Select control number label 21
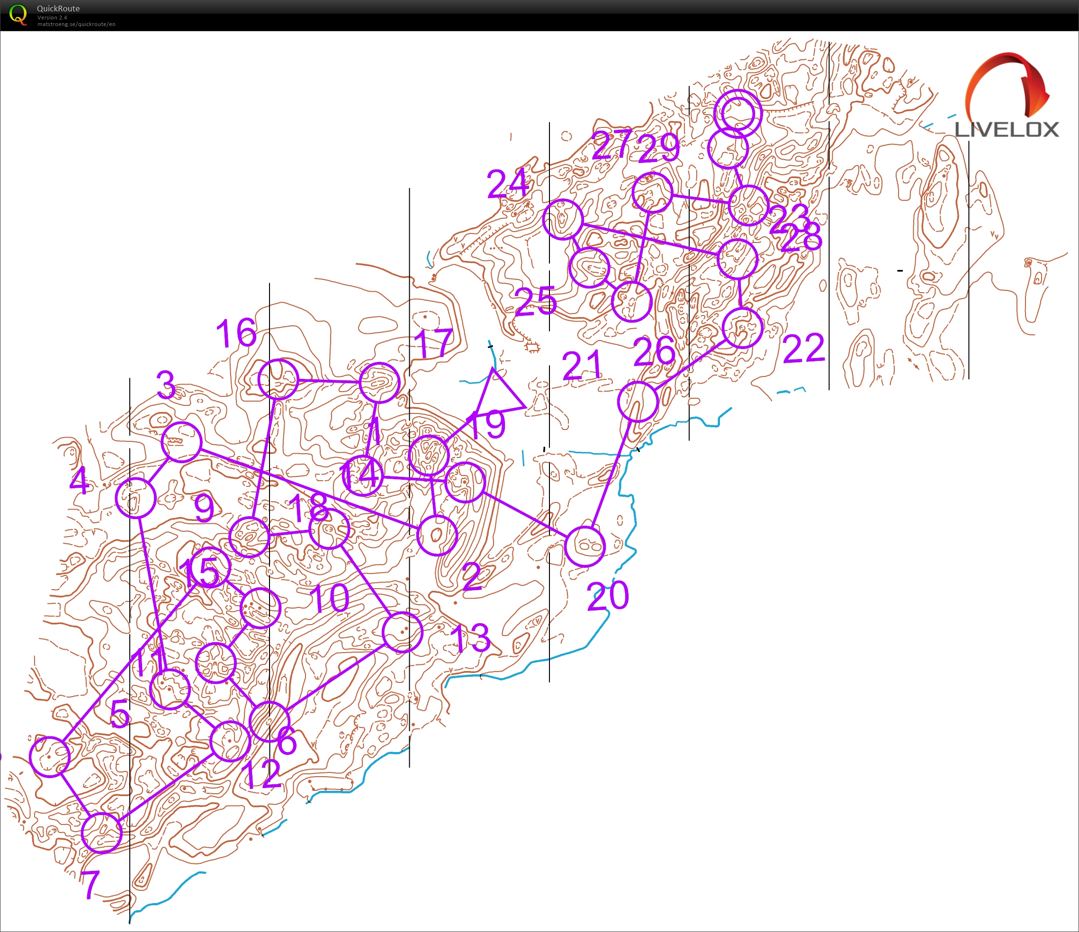This screenshot has width=1079, height=932. (582, 365)
